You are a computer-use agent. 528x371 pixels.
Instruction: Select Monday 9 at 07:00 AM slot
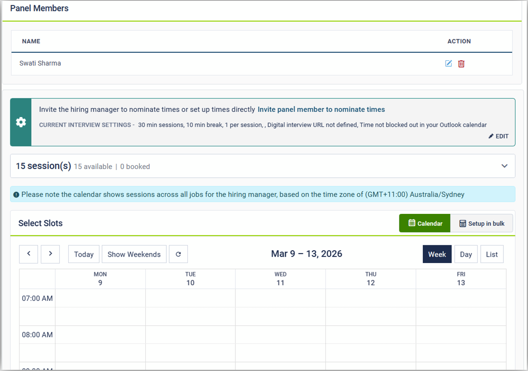100,298
